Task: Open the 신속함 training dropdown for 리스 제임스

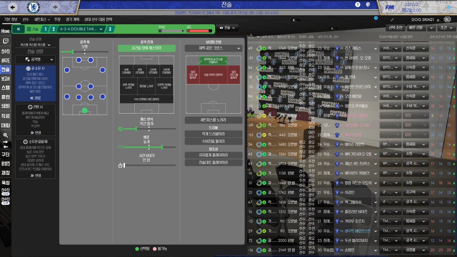Action: (x=416, y=48)
